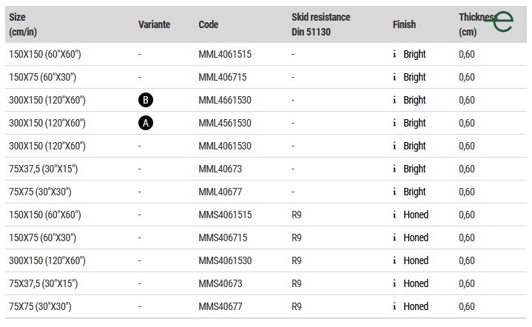The width and height of the screenshot is (532, 327).
Task: Click the Size (cm/in) column header
Action: 23,24
